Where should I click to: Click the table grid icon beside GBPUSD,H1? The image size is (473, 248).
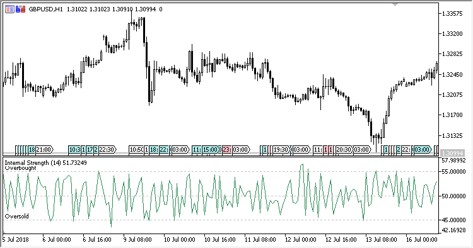[x=9, y=9]
